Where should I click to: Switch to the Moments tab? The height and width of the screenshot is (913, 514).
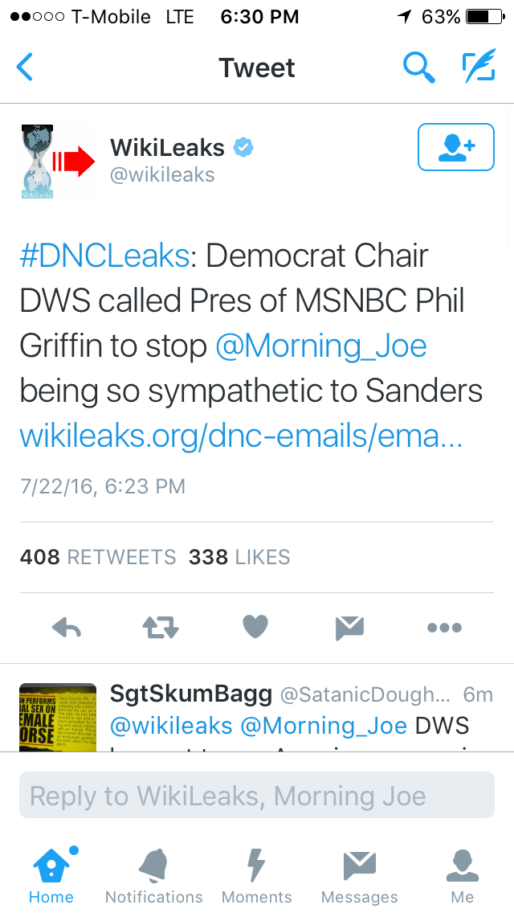pyautogui.click(x=257, y=876)
